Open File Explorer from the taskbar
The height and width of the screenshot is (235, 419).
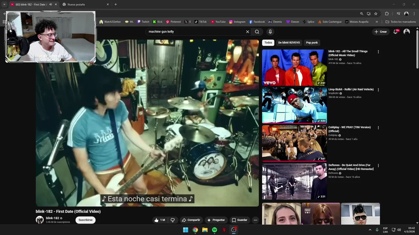click(x=205, y=230)
